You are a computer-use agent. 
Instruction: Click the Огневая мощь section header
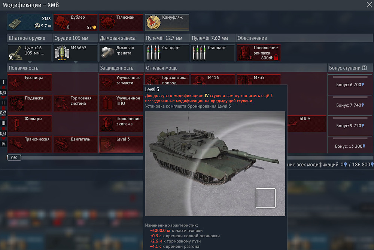click(235, 68)
